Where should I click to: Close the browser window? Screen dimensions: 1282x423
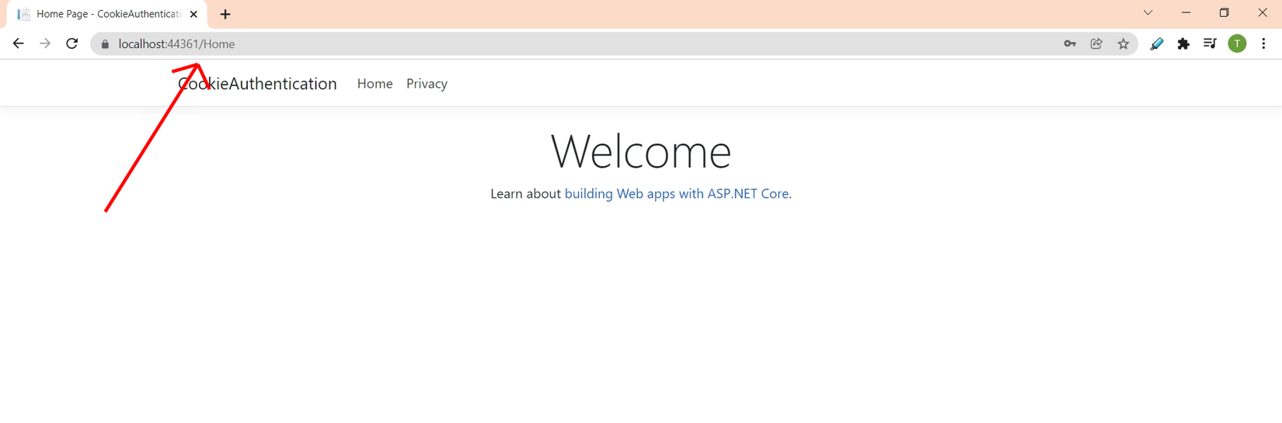1262,13
